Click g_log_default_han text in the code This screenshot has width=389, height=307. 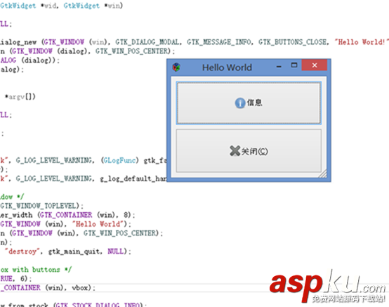click(133, 178)
